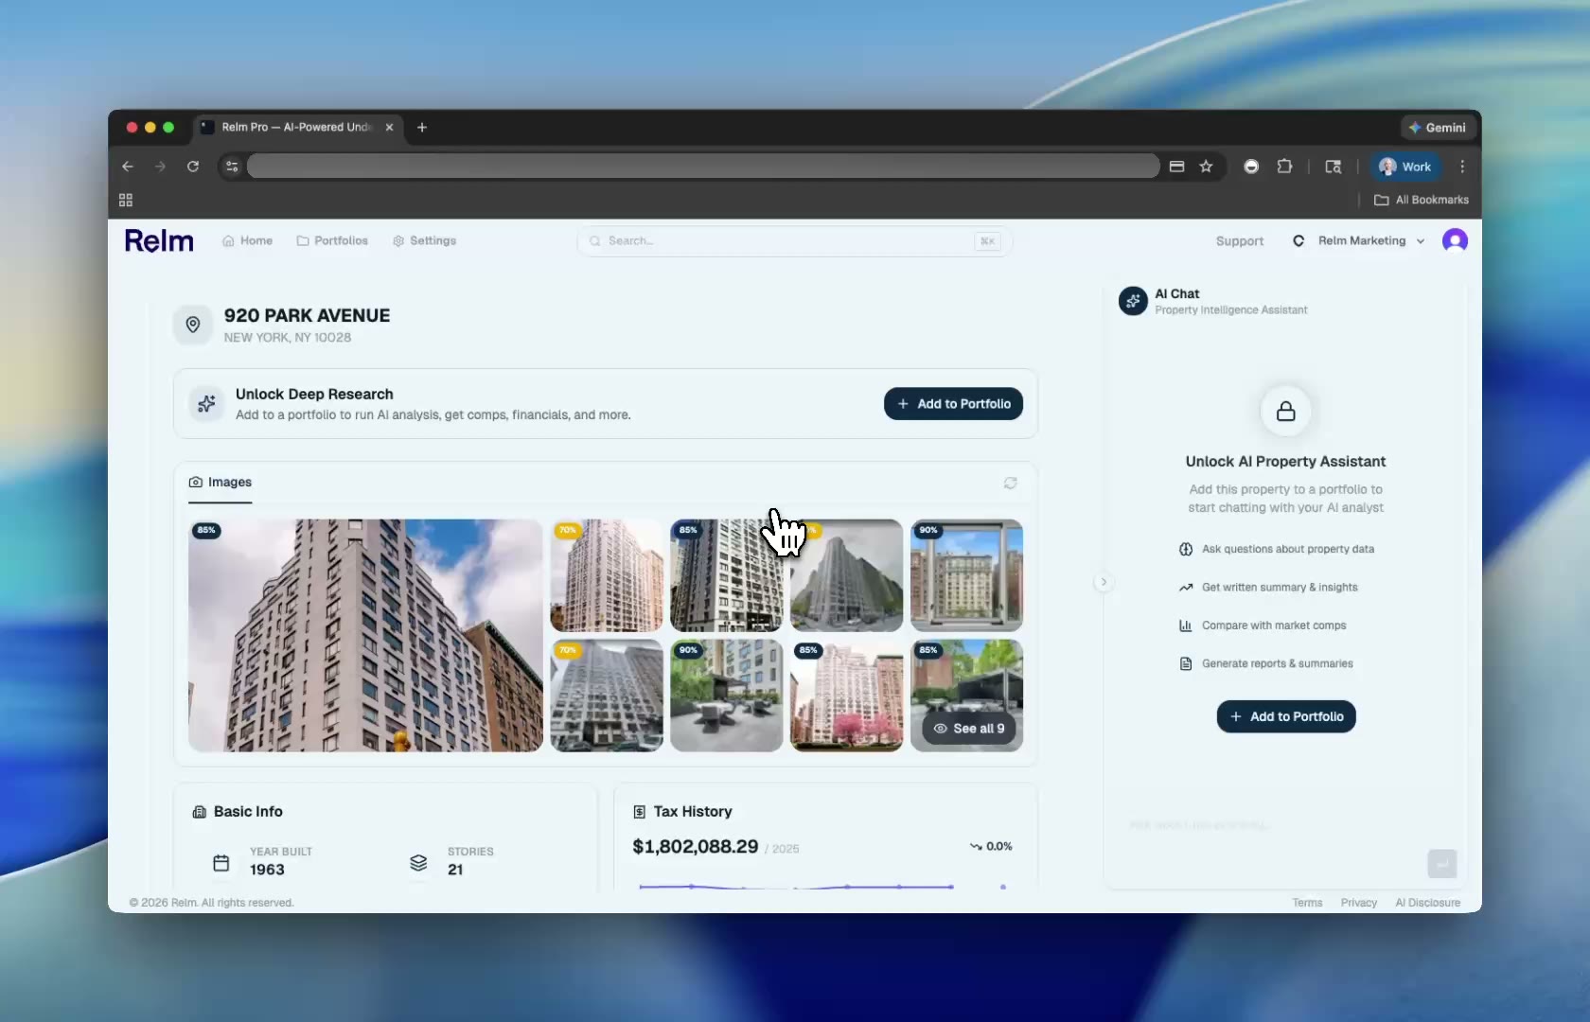Click the send message button in AI Chat

tap(1441, 863)
